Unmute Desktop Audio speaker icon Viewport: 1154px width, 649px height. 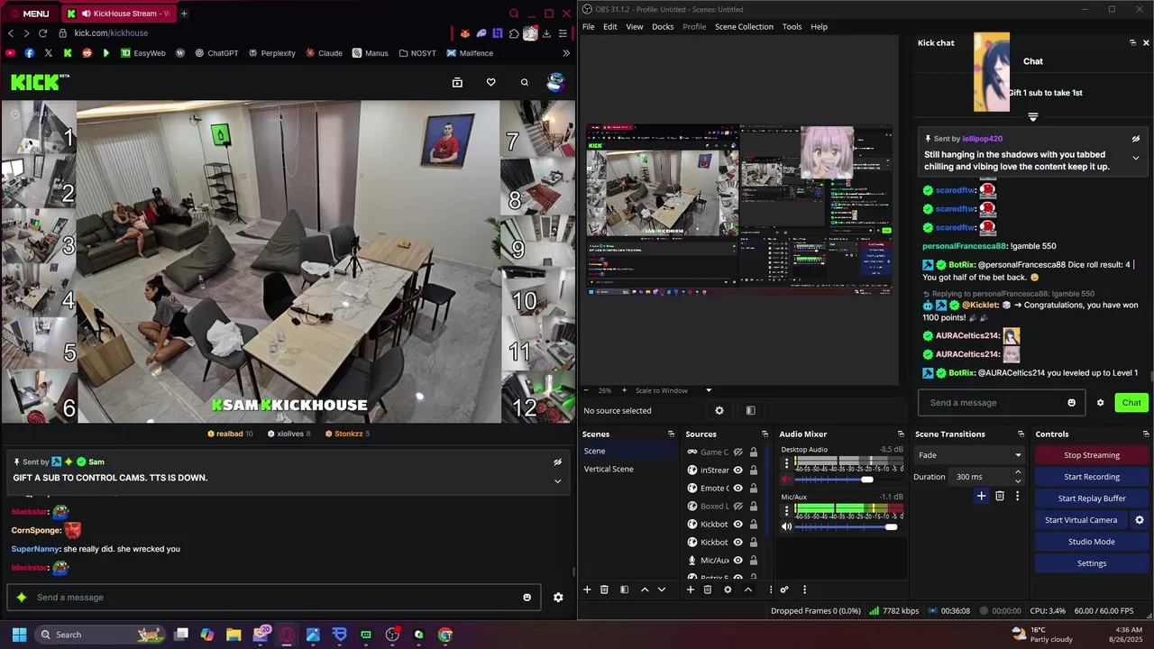point(786,479)
